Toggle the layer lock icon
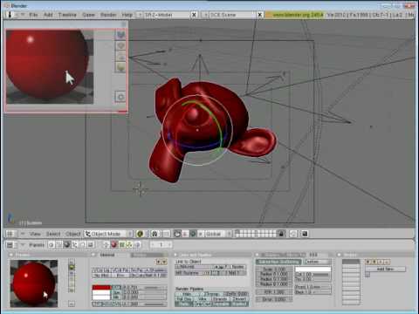The height and width of the screenshot is (314, 419). click(281, 234)
